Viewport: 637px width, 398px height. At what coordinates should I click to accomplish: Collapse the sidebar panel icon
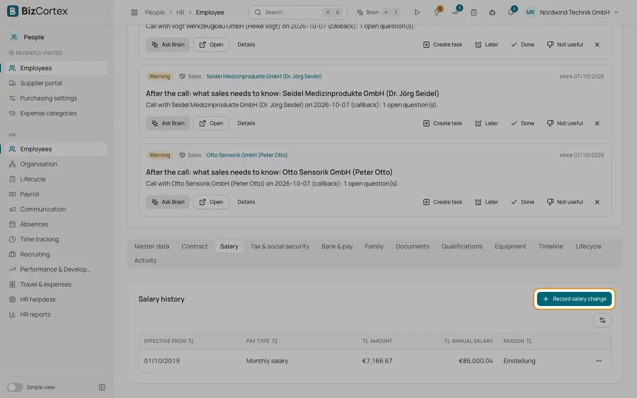tap(102, 387)
